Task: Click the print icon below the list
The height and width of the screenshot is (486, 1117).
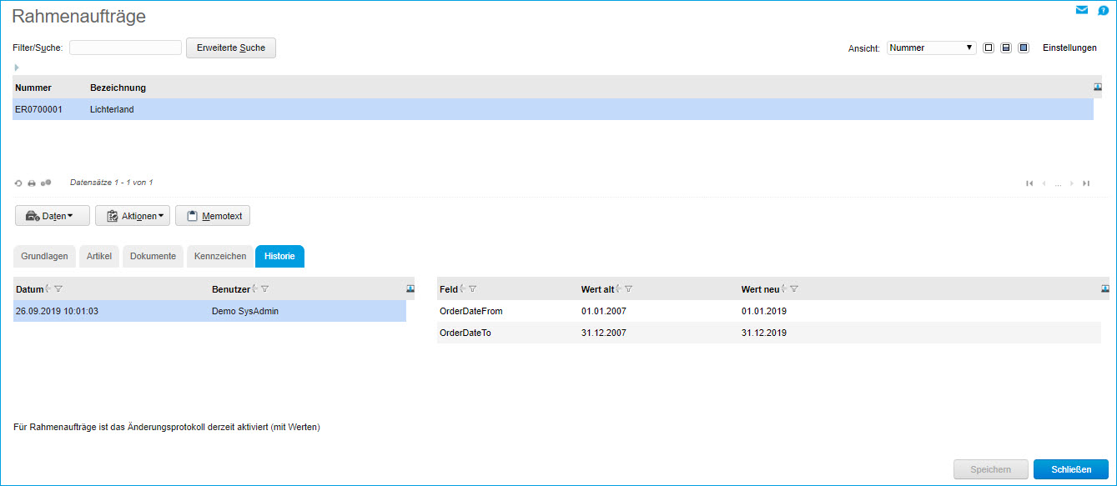Action: [32, 183]
